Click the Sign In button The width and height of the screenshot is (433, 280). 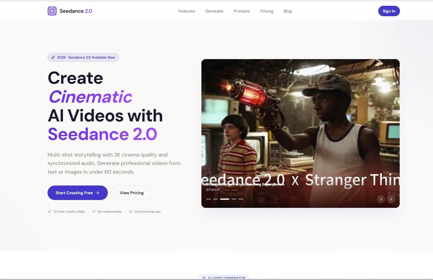(x=389, y=11)
